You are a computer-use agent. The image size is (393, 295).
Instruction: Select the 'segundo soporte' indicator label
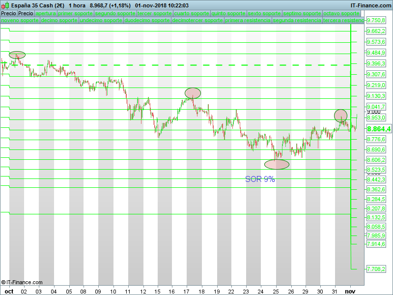(x=115, y=14)
